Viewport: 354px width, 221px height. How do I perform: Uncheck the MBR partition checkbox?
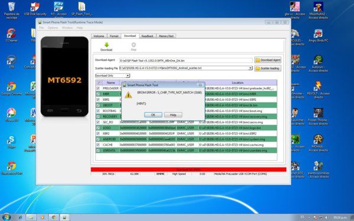[x=98, y=94]
